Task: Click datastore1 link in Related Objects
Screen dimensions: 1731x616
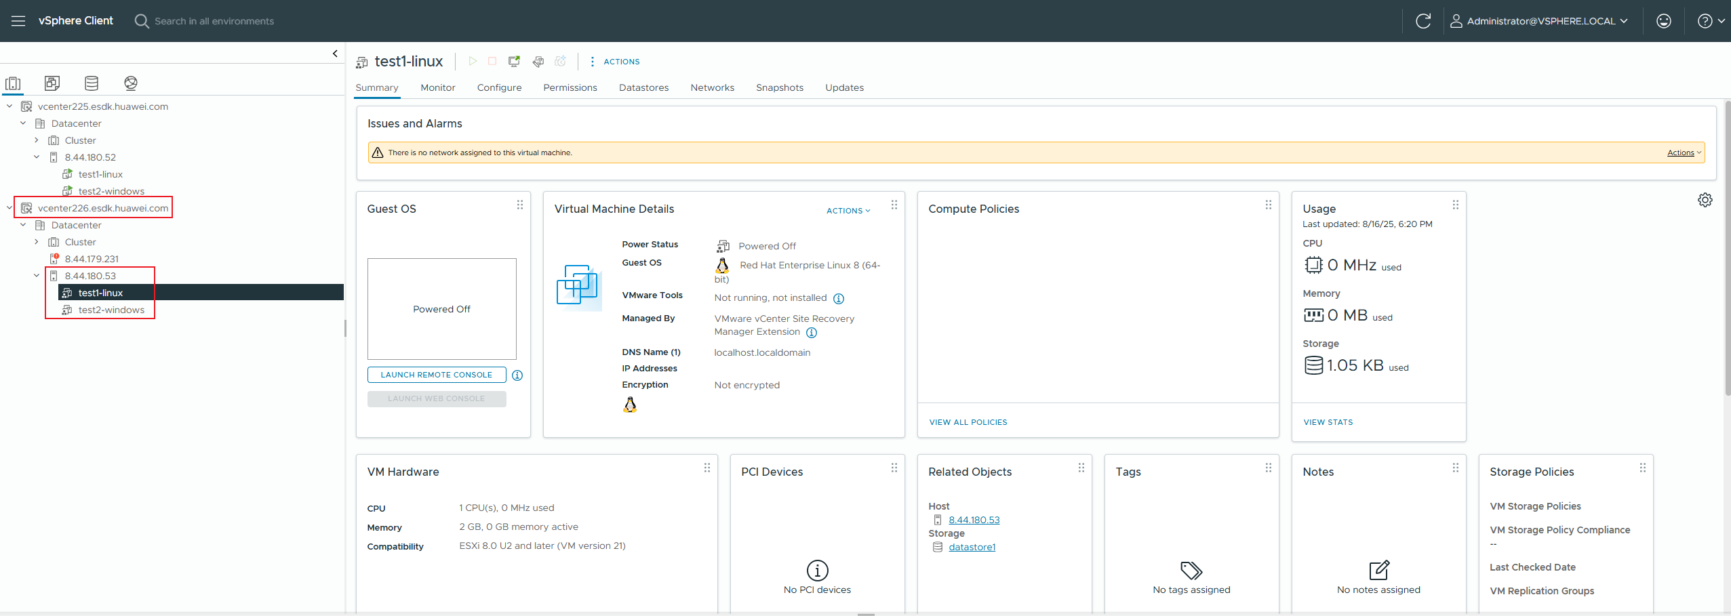Action: [972, 547]
